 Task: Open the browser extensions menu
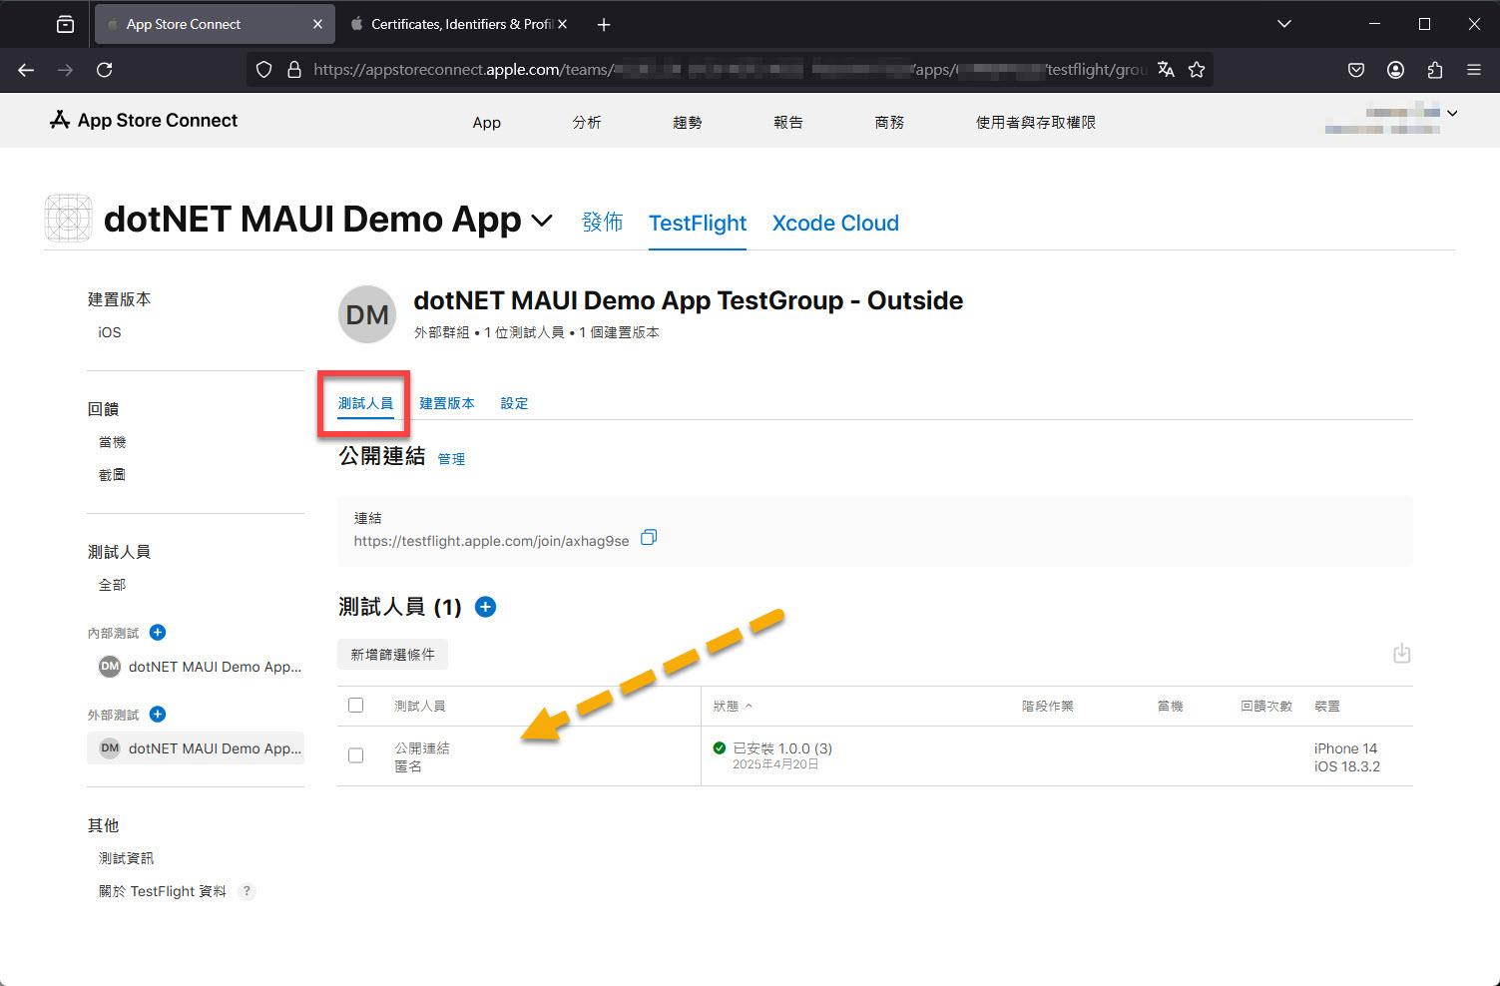(x=1435, y=70)
